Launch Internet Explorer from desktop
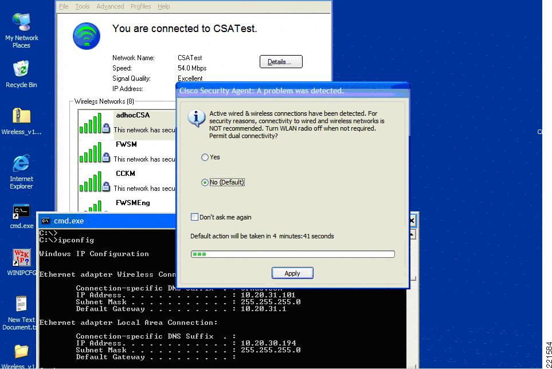Image resolution: width=552 pixels, height=369 pixels. pos(21,172)
